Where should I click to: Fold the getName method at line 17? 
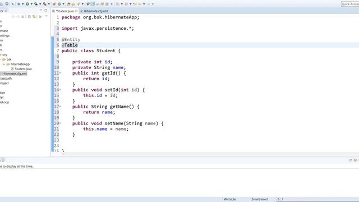(60, 107)
